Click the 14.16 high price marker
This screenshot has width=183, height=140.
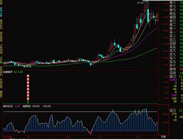[x=140, y=3]
